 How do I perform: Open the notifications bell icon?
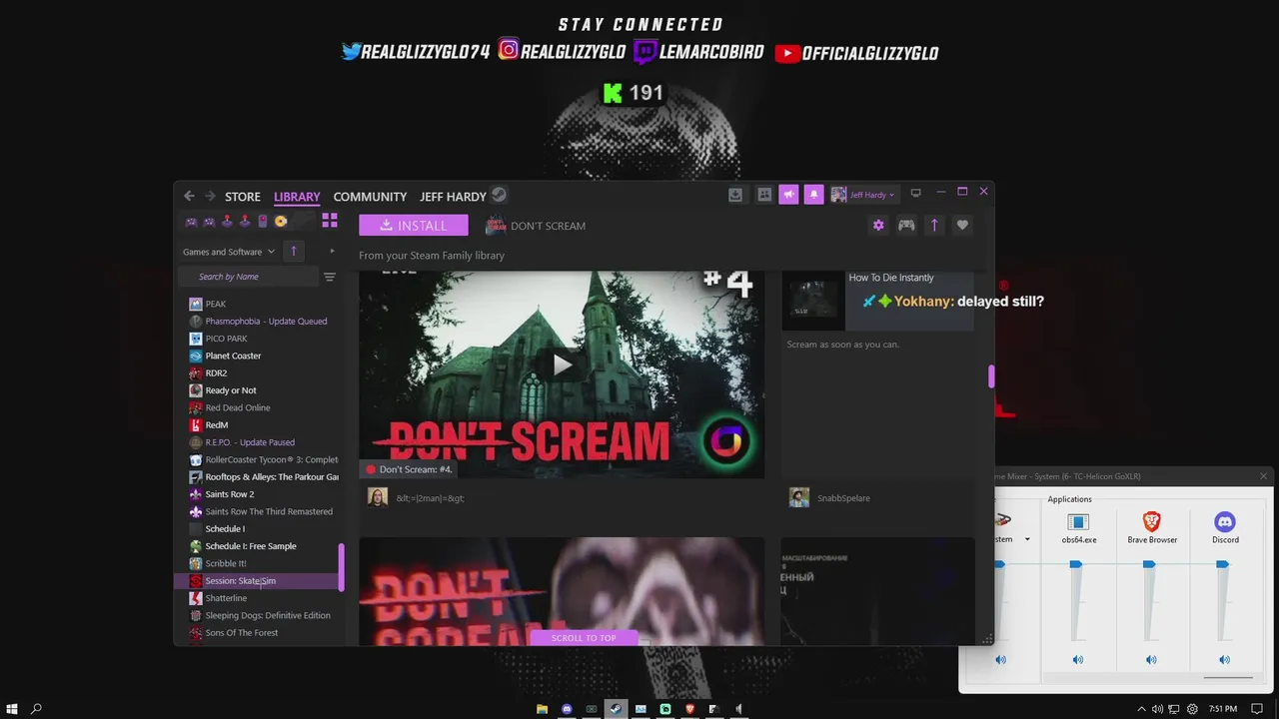814,195
